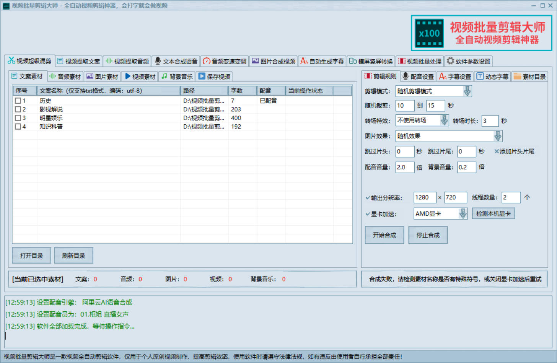Click the microphone icon on 配音设置 tab
This screenshot has height=363, width=557.
pyautogui.click(x=406, y=76)
